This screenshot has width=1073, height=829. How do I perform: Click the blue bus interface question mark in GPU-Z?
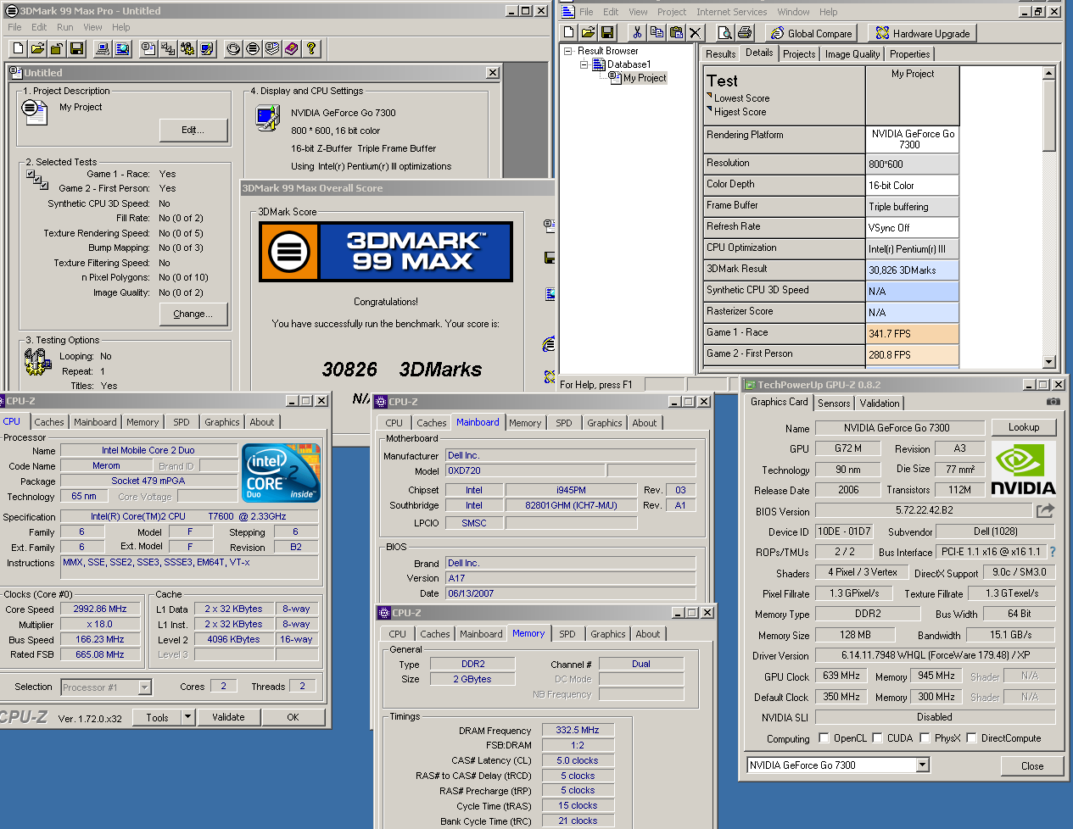[1053, 552]
